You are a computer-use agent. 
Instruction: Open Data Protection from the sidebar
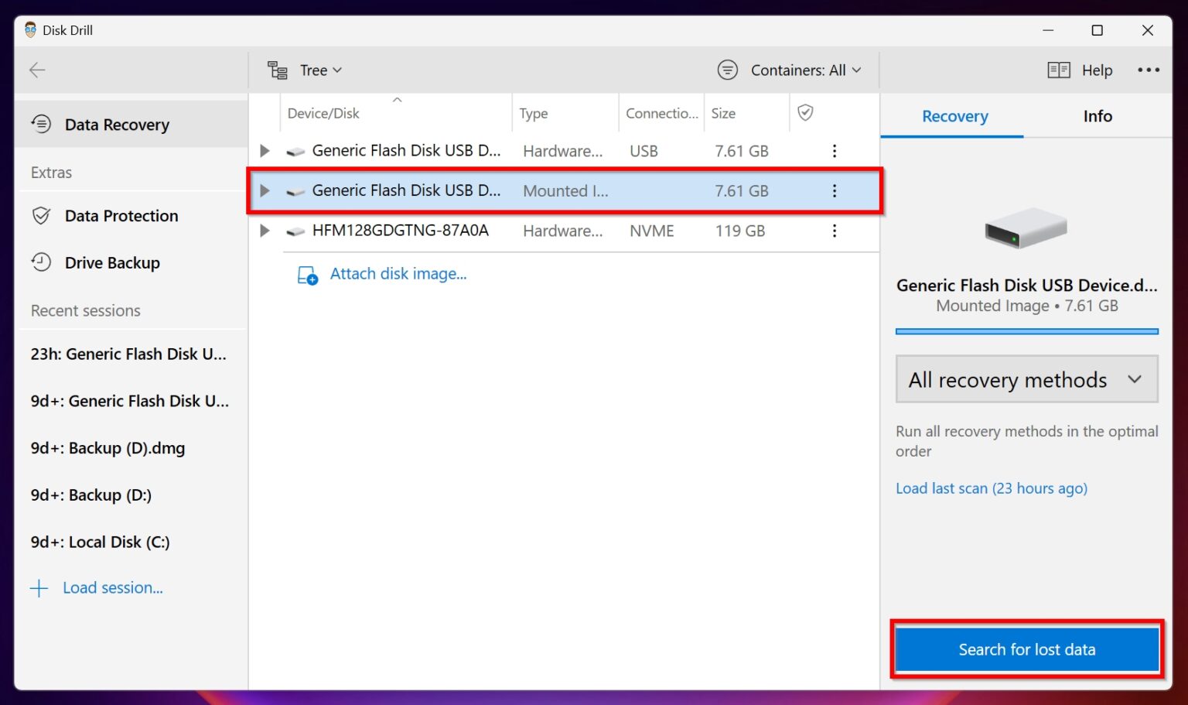tap(121, 216)
